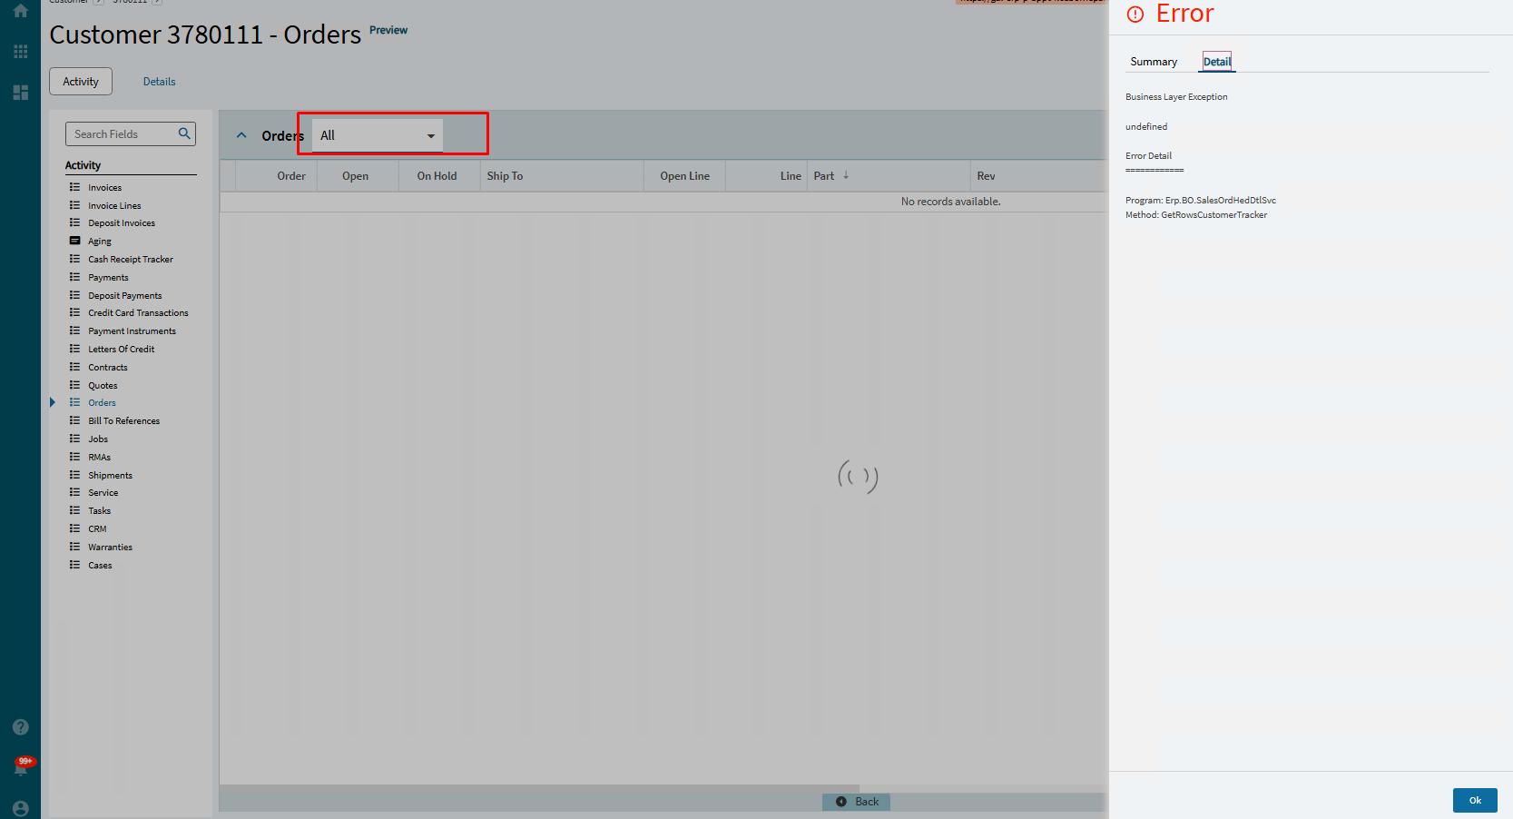
Task: Go to the Home icon in the sidebar
Action: (x=20, y=12)
